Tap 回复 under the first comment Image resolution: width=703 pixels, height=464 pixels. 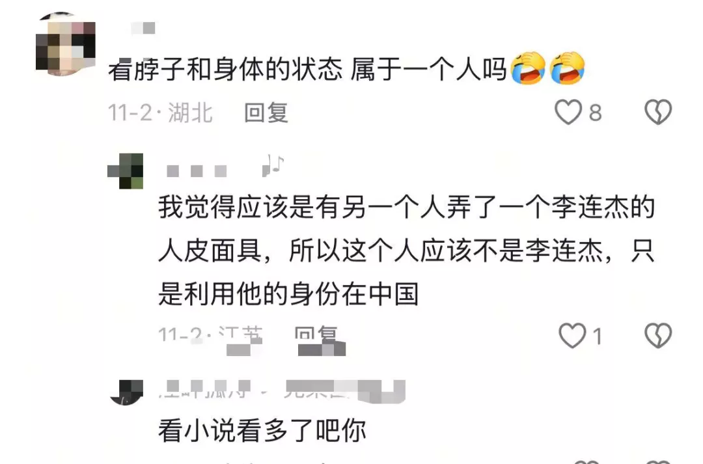coord(266,113)
